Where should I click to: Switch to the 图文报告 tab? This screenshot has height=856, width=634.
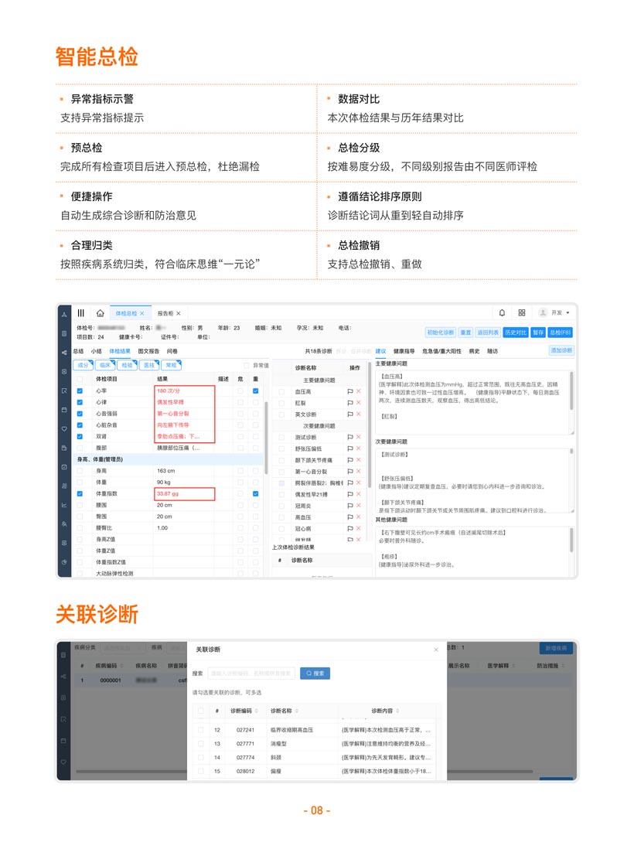click(148, 351)
